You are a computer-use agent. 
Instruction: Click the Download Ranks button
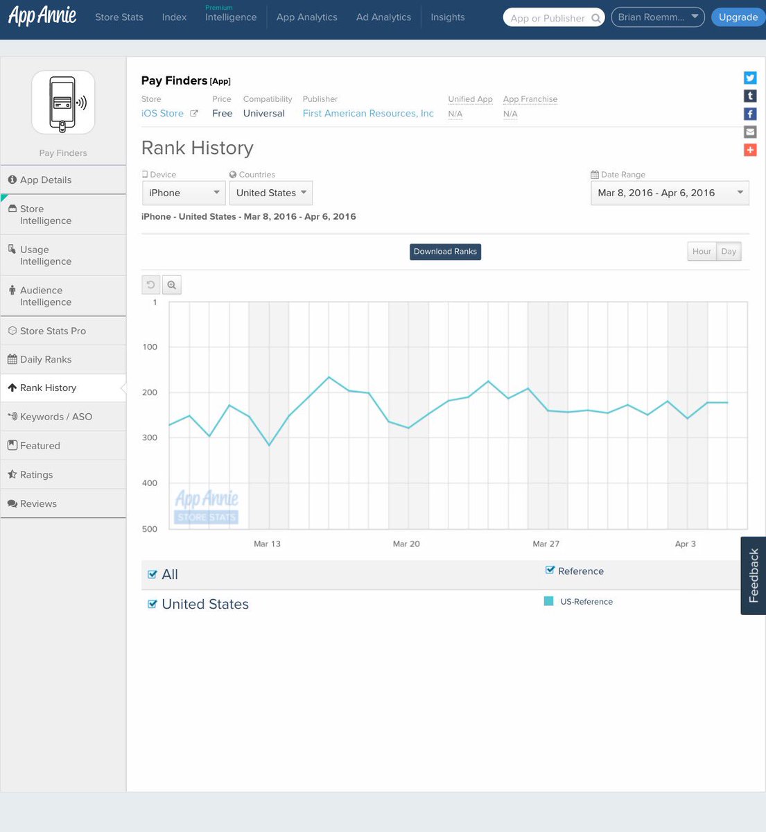point(446,252)
